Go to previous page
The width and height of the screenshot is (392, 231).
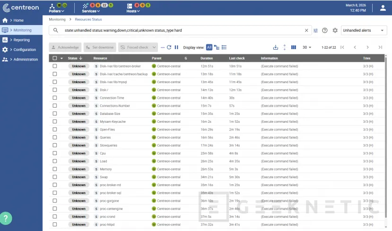(x=355, y=47)
